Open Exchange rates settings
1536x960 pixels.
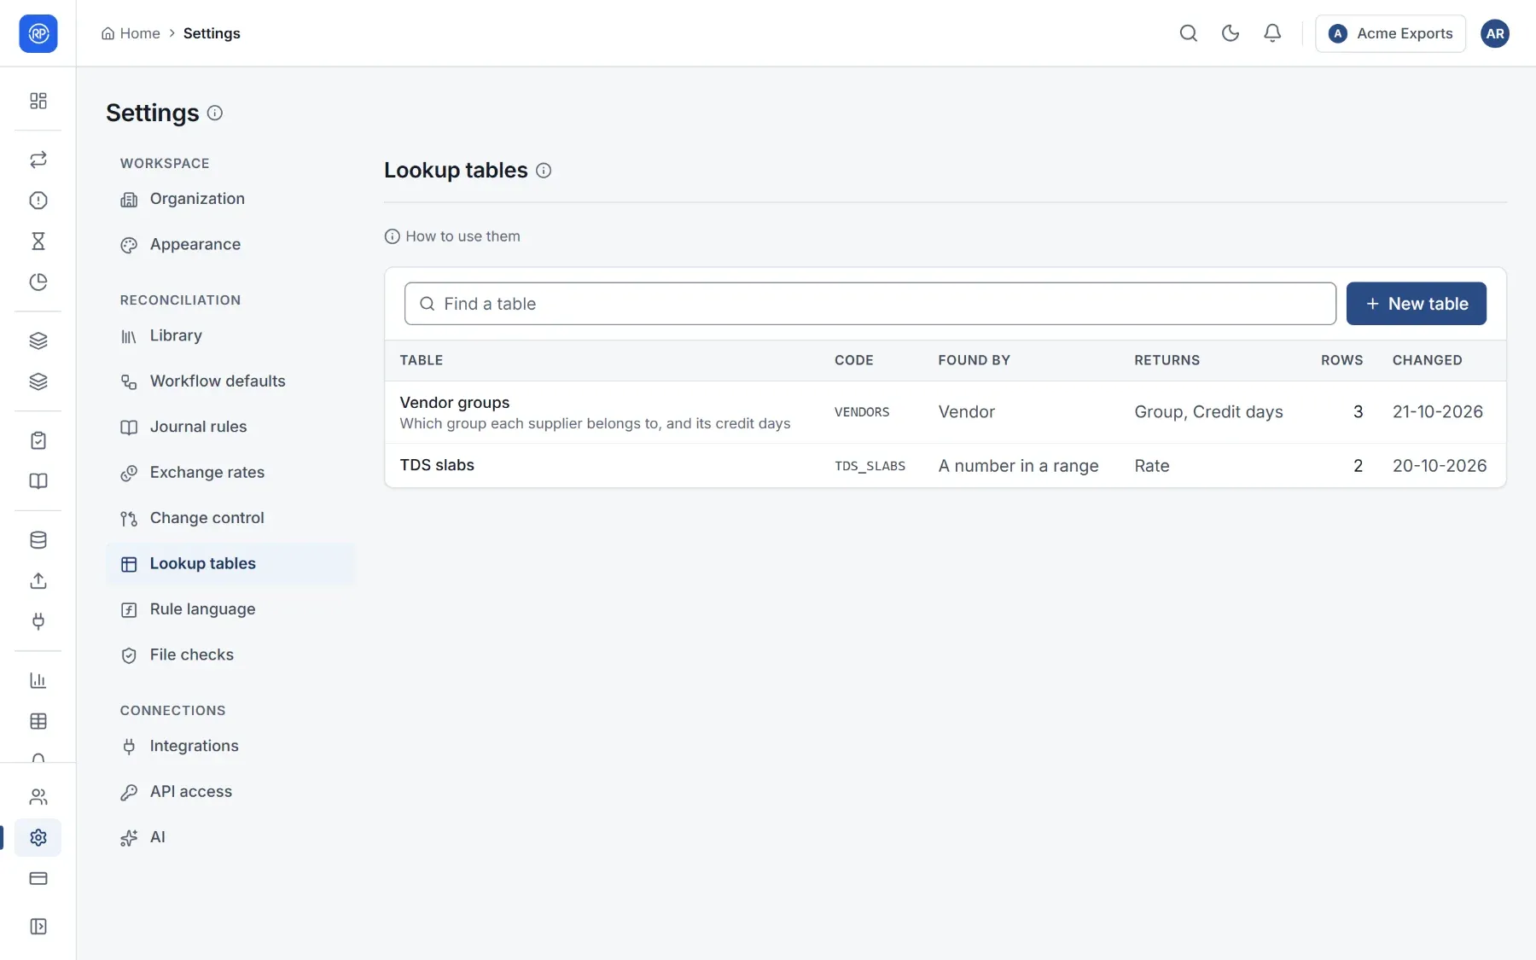tap(230, 473)
